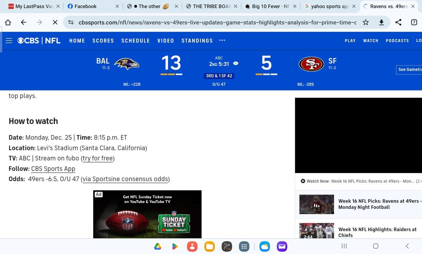This screenshot has width=422, height=254.
Task: Open PODCASTS in the CBS nav
Action: pos(397,40)
